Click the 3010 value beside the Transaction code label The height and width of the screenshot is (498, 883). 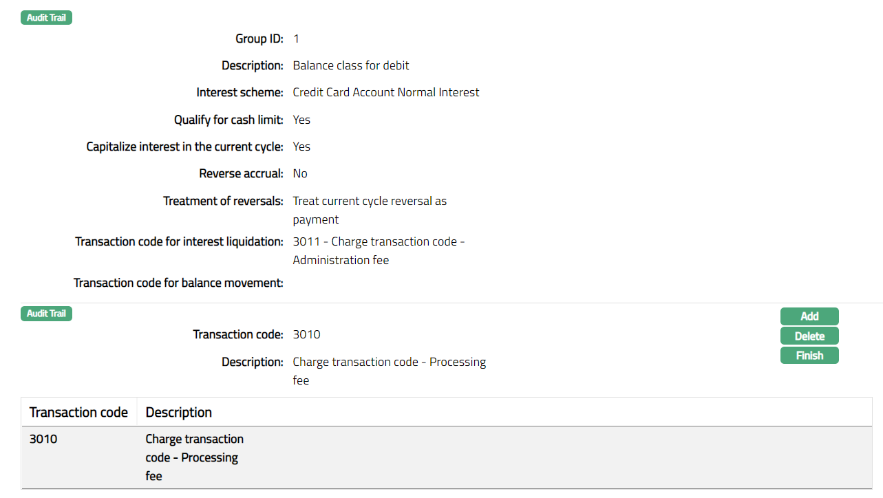(306, 334)
